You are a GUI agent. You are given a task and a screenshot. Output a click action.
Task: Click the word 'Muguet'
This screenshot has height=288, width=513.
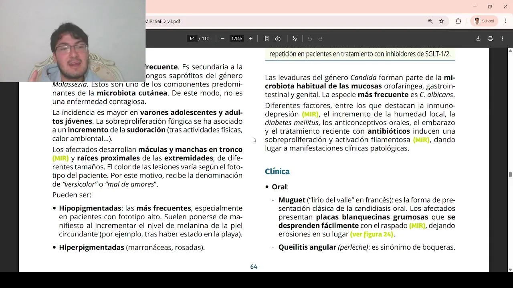(292, 200)
